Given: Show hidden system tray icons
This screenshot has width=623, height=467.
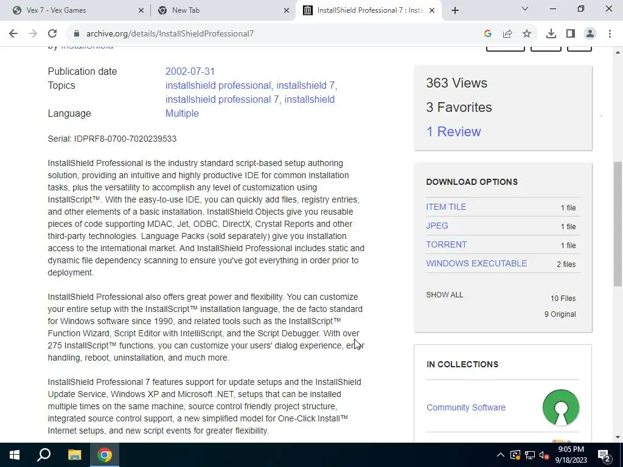Looking at the screenshot, I should 501,455.
